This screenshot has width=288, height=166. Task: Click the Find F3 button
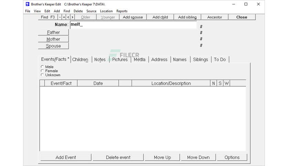pos(48,17)
